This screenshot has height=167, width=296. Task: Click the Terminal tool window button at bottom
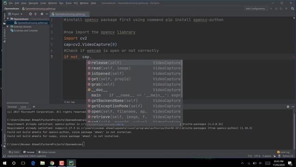coord(29,152)
